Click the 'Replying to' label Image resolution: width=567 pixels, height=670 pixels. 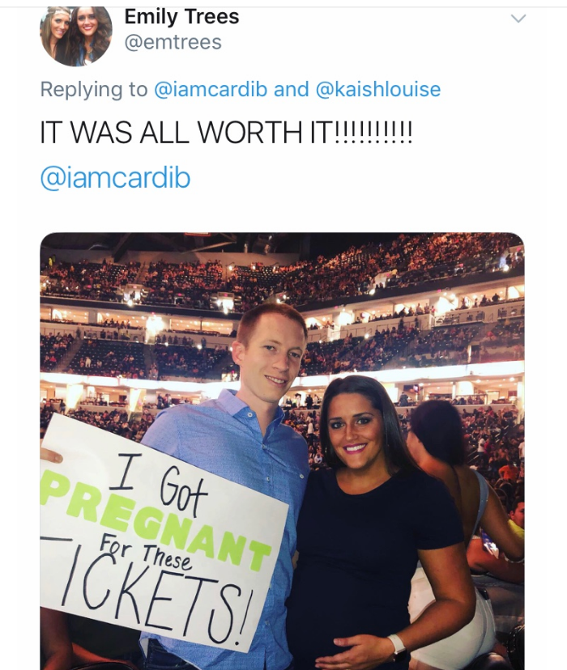coord(94,90)
